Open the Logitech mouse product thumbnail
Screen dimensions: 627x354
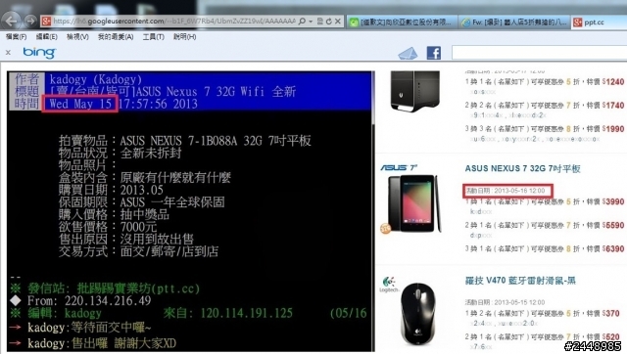(418, 313)
